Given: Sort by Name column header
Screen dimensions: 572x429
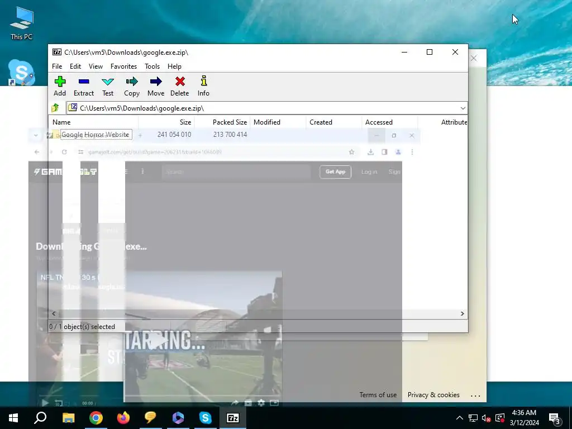Looking at the screenshot, I should point(94,122).
